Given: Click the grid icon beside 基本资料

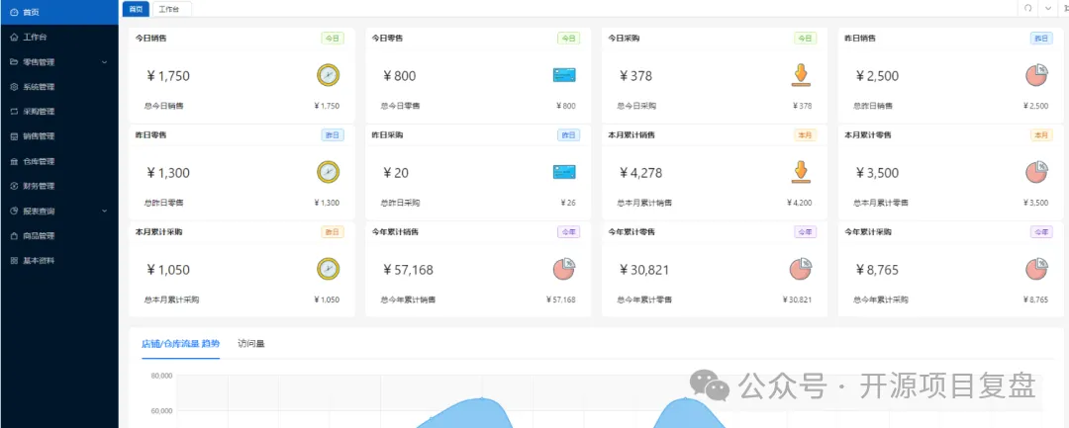Looking at the screenshot, I should (x=14, y=261).
